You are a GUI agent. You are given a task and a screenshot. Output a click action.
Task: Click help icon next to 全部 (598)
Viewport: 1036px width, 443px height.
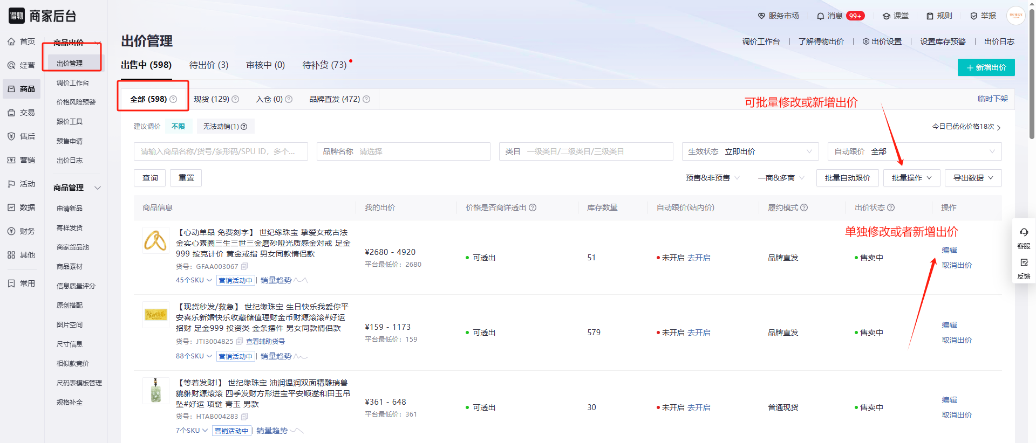pos(173,99)
